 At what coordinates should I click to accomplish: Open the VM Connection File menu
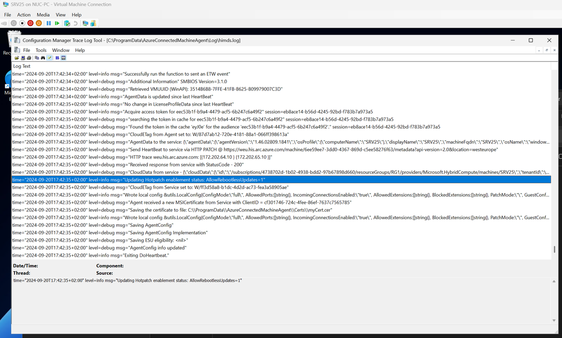7,15
